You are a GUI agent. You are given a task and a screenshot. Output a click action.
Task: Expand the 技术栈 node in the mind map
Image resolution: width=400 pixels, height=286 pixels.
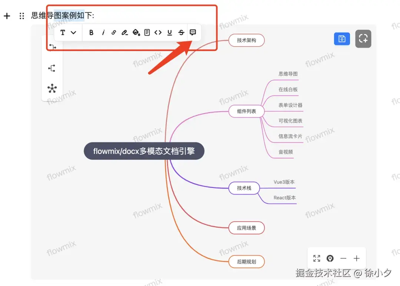[x=244, y=188]
